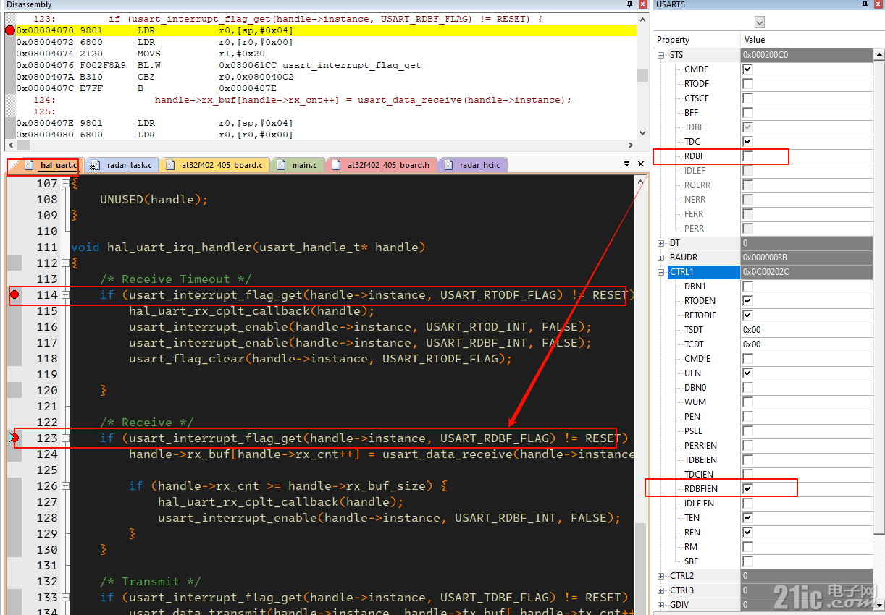The width and height of the screenshot is (885, 615).
Task: Check the PEN parity enable checkbox
Action: tap(748, 416)
